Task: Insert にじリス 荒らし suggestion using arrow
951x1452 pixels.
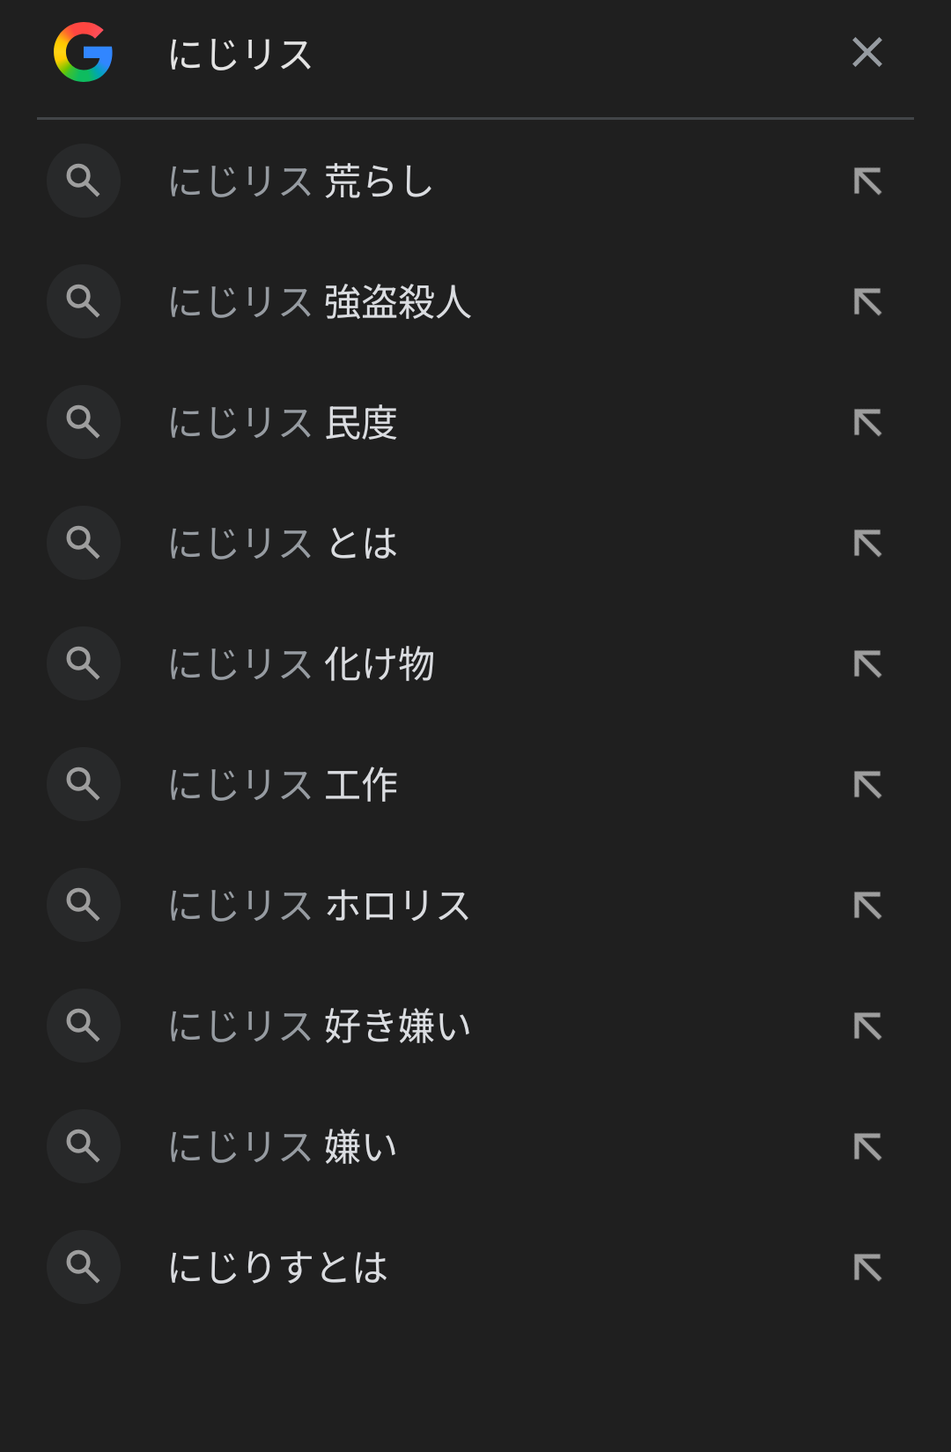Action: (x=867, y=181)
